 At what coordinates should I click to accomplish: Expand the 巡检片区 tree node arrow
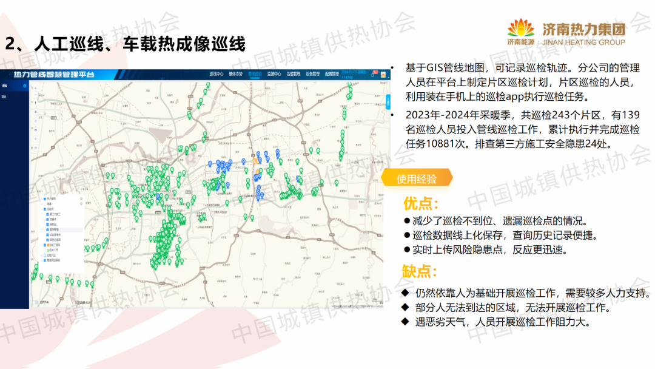pyautogui.click(x=42, y=256)
